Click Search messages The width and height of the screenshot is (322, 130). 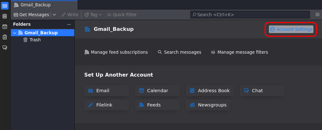click(x=180, y=52)
